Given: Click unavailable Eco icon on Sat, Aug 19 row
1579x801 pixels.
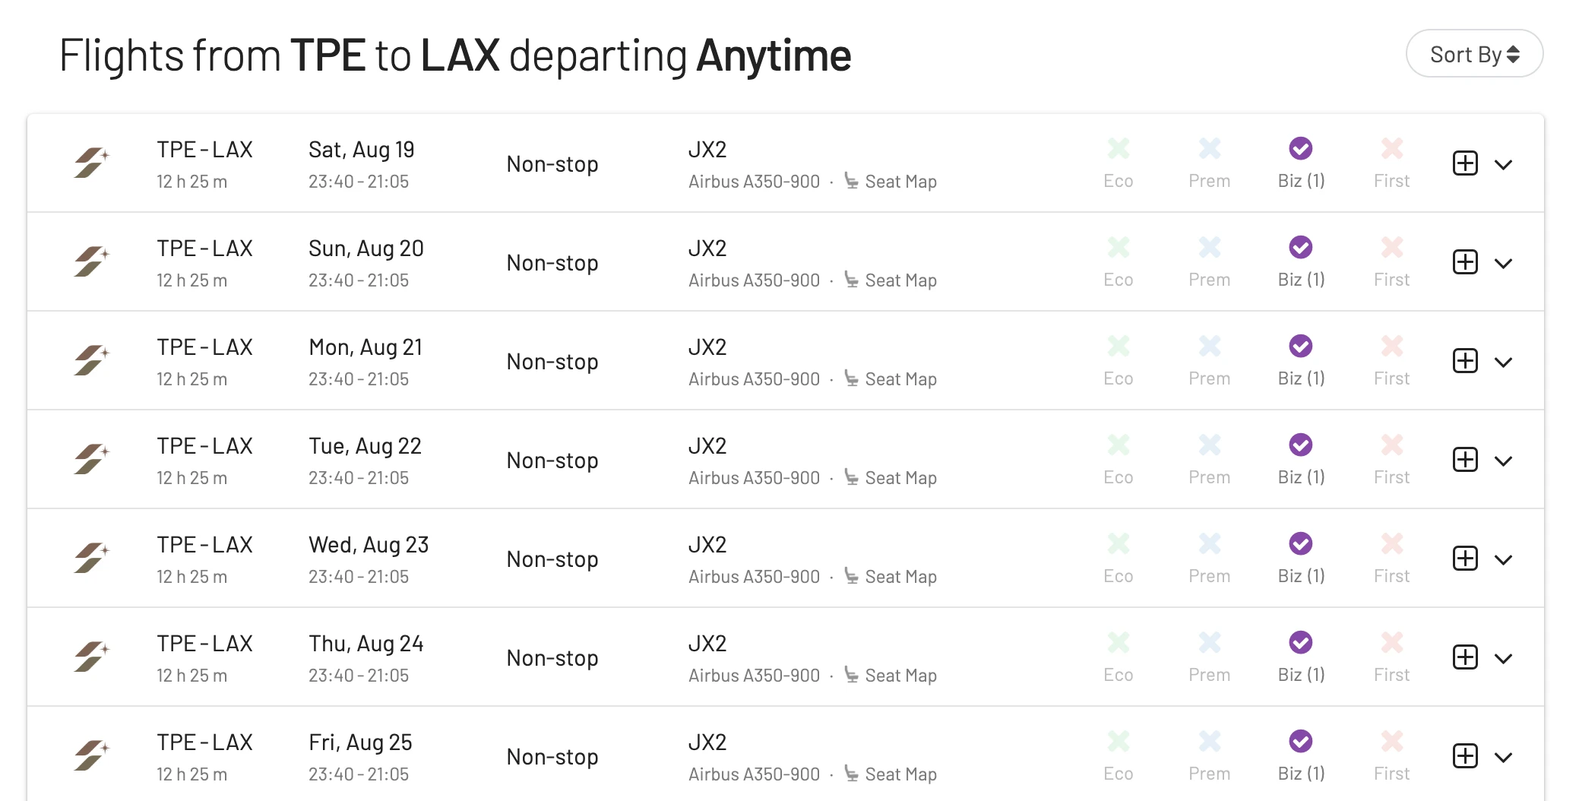Looking at the screenshot, I should click(1119, 148).
